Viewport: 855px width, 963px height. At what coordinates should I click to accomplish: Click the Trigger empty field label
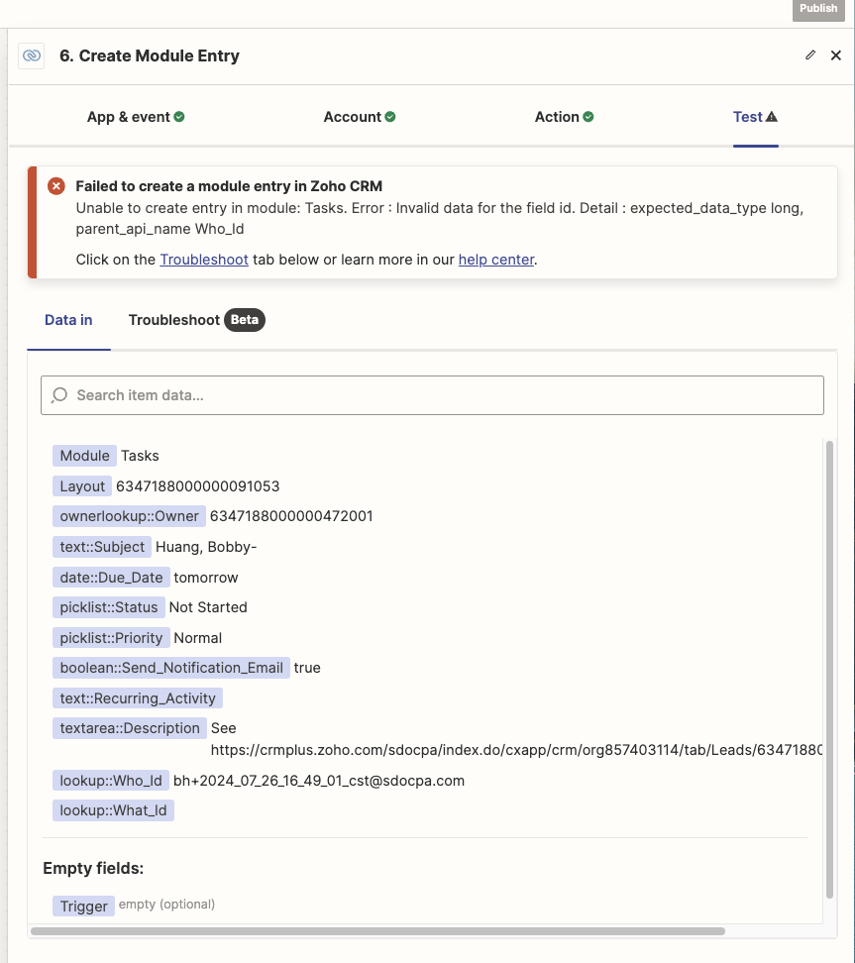pos(83,906)
